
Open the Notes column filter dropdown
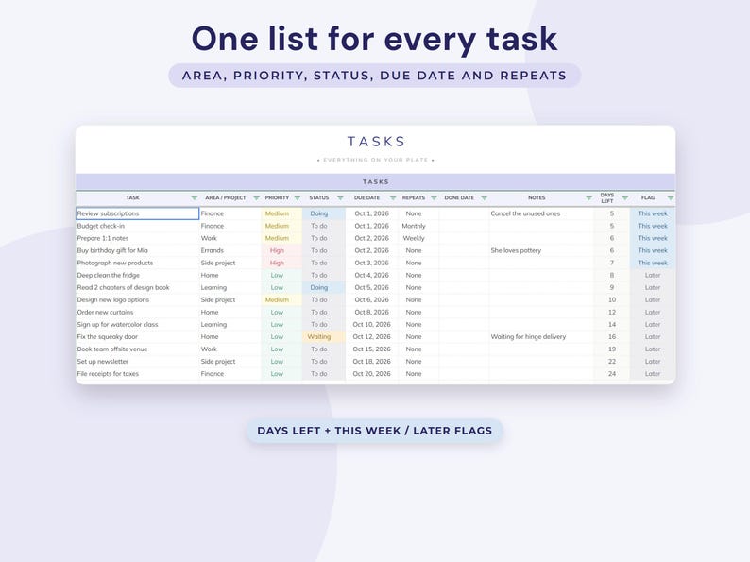(x=588, y=198)
